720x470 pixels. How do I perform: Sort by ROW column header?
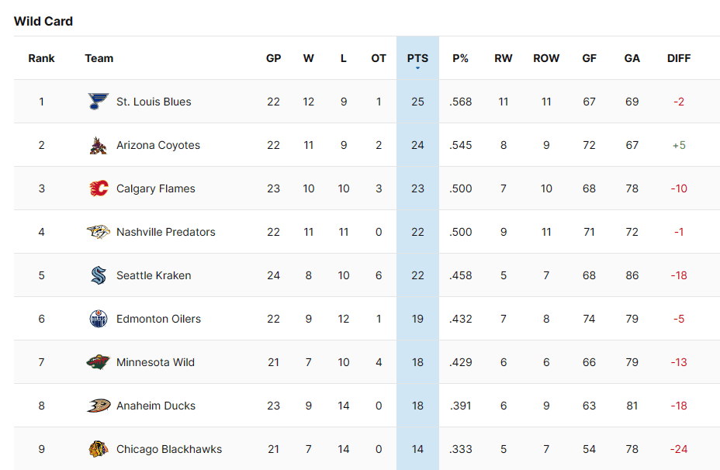pos(546,58)
